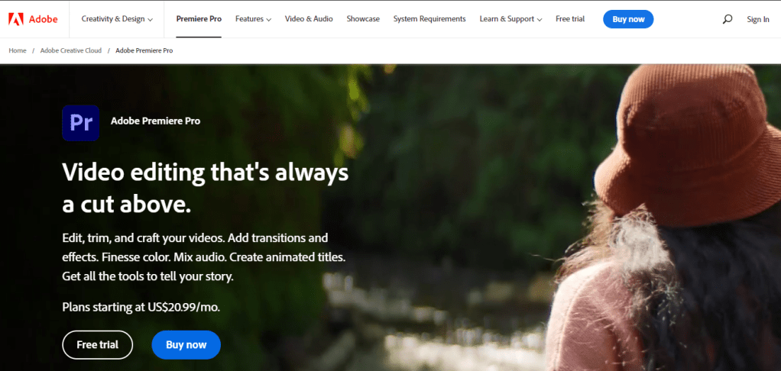The height and width of the screenshot is (371, 781).
Task: Select the Premiere Pro nav tab
Action: [199, 19]
